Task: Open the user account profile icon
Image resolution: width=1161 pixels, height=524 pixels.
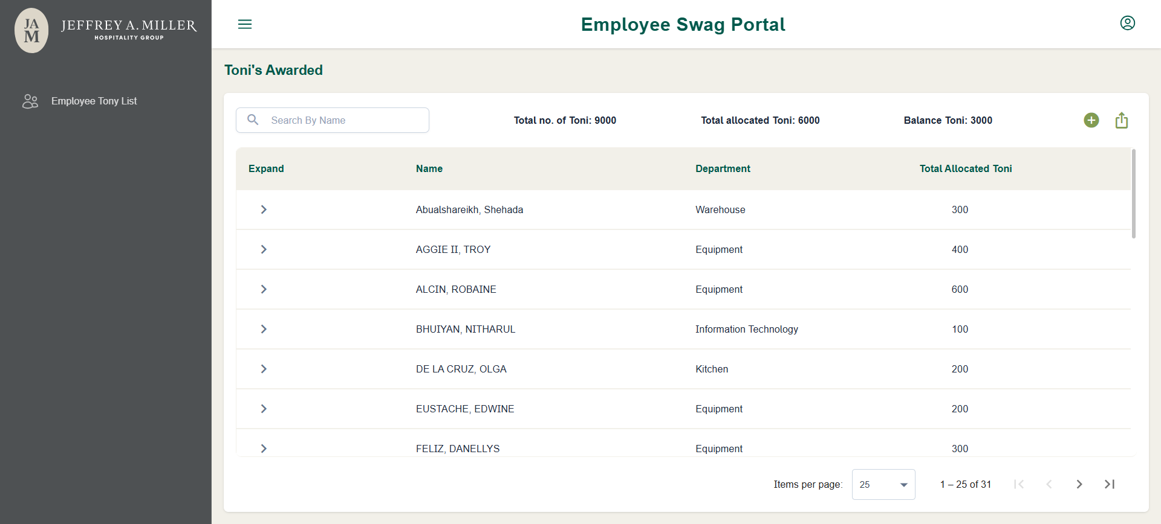Action: 1128,23
